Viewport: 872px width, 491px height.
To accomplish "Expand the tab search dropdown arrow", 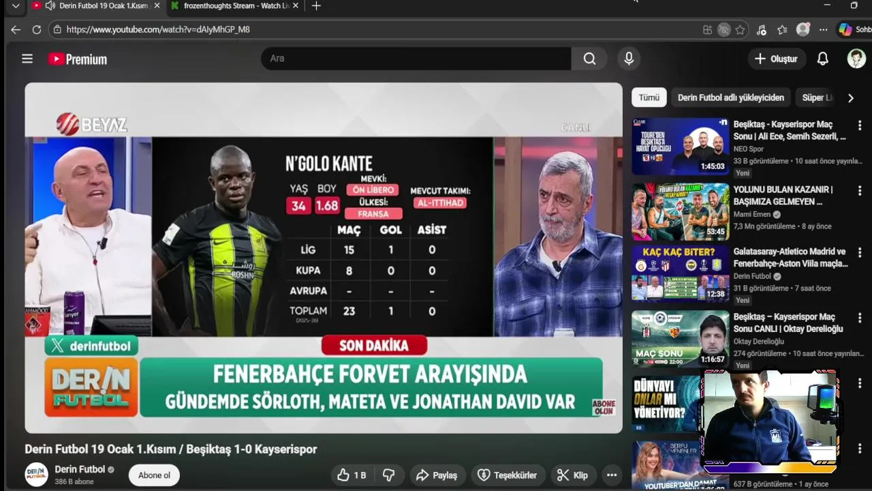I will [x=16, y=6].
